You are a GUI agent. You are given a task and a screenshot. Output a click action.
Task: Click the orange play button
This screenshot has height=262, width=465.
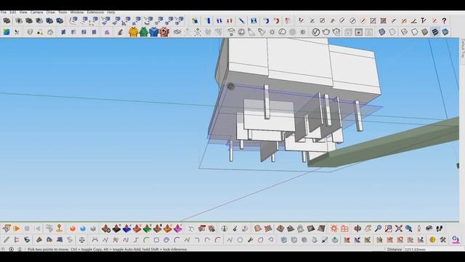pos(17,229)
